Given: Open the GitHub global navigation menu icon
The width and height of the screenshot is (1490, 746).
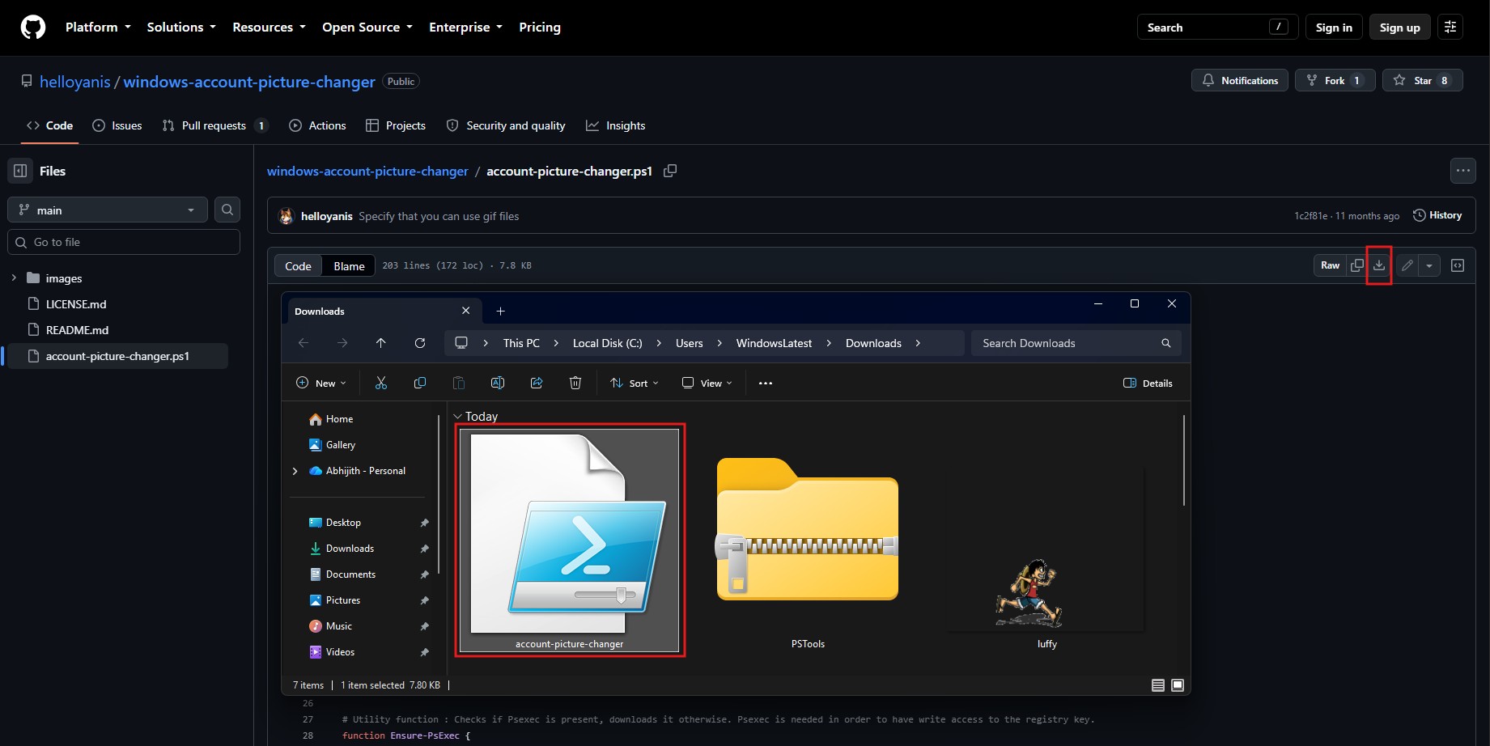Looking at the screenshot, I should [1450, 27].
